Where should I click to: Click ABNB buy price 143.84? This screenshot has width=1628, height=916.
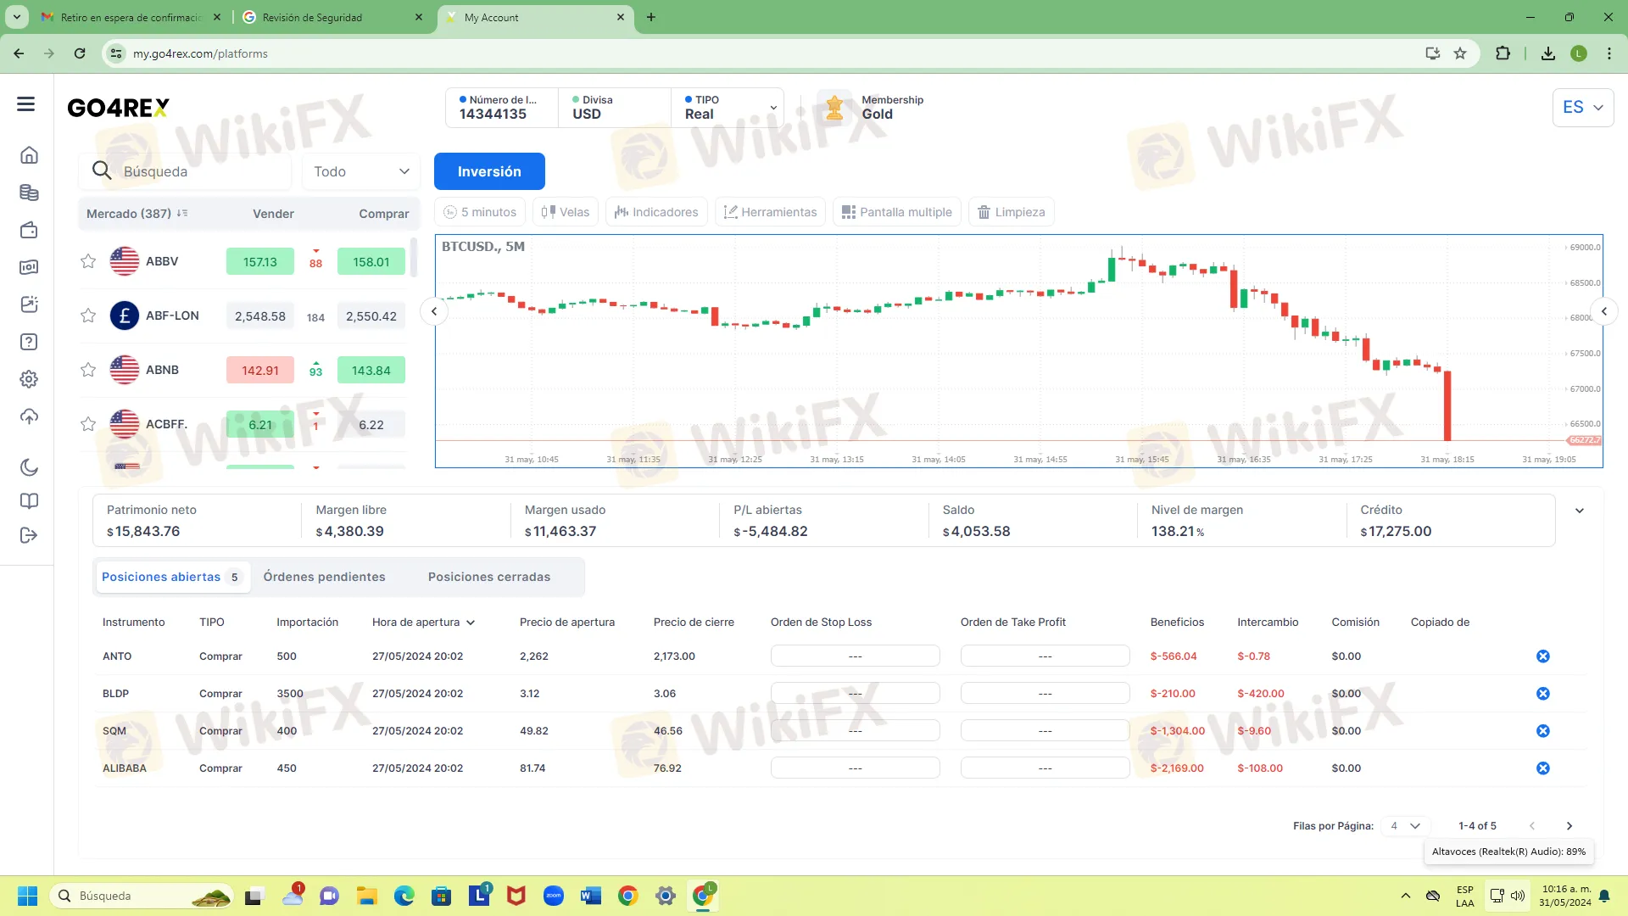(371, 370)
